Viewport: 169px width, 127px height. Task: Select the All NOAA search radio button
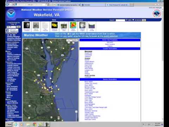point(133,20)
